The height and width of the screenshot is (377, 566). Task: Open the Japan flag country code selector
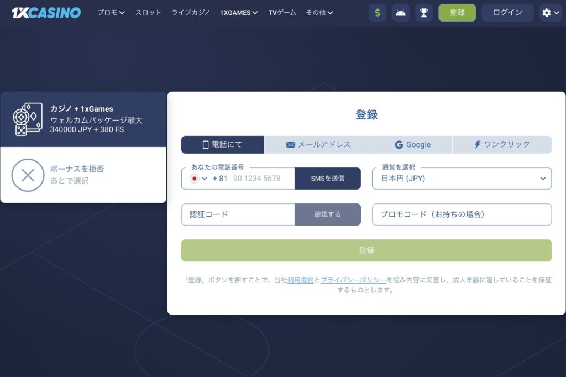click(198, 179)
